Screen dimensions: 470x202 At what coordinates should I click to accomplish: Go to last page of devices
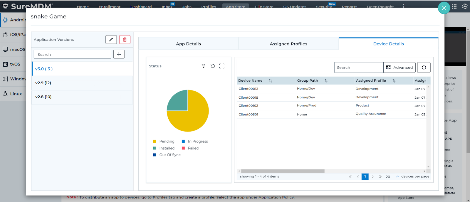tap(380, 177)
